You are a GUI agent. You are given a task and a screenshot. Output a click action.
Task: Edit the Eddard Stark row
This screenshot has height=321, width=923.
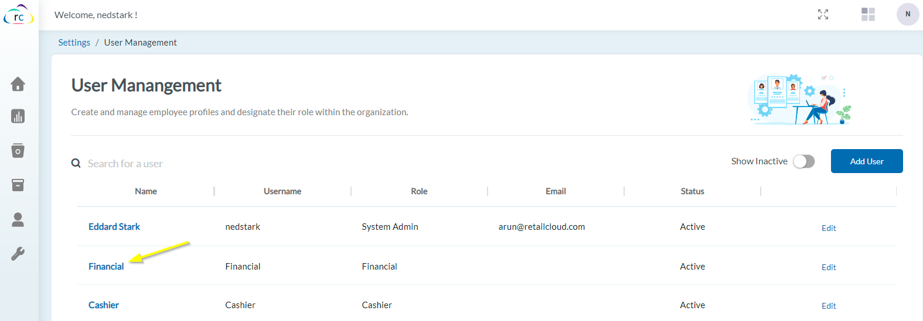point(829,228)
